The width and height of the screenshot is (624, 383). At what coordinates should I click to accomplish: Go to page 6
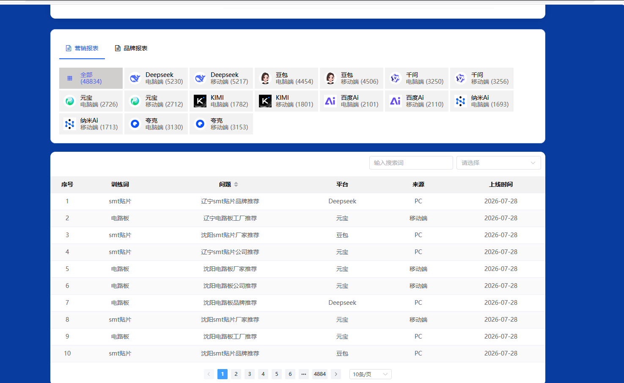(290, 374)
